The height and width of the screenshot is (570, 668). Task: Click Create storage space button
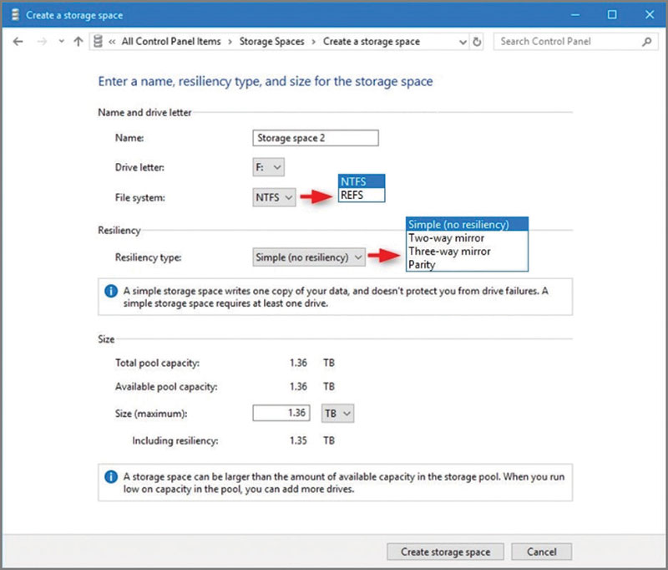coord(445,552)
